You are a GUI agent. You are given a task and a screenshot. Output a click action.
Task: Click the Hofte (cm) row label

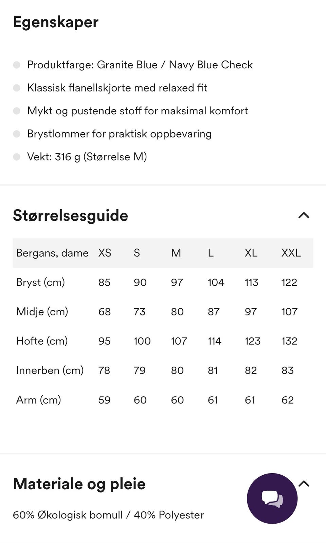tap(42, 341)
